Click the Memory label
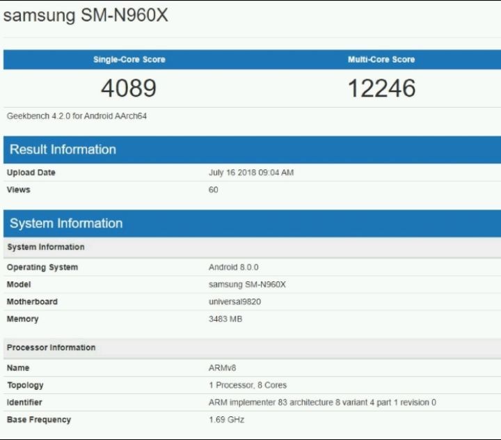This screenshot has width=501, height=440. point(23,319)
